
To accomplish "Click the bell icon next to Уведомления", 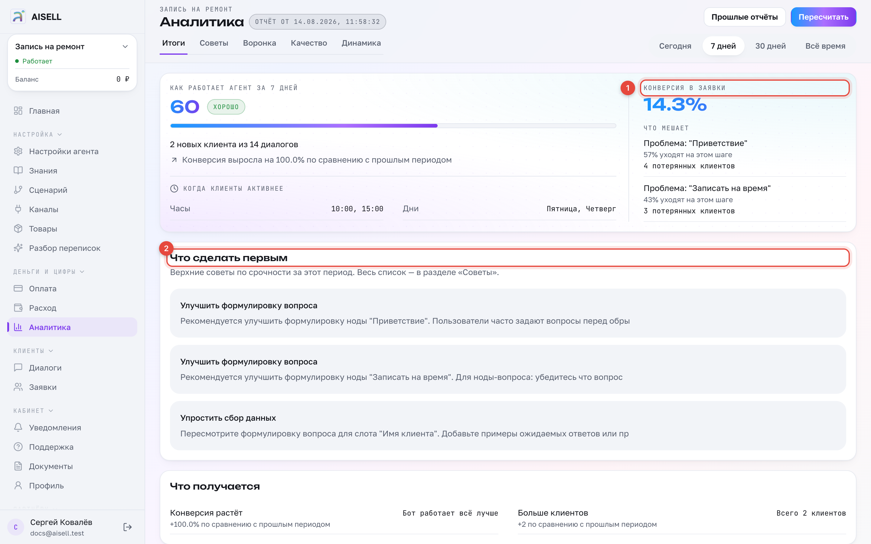I will 18,427.
